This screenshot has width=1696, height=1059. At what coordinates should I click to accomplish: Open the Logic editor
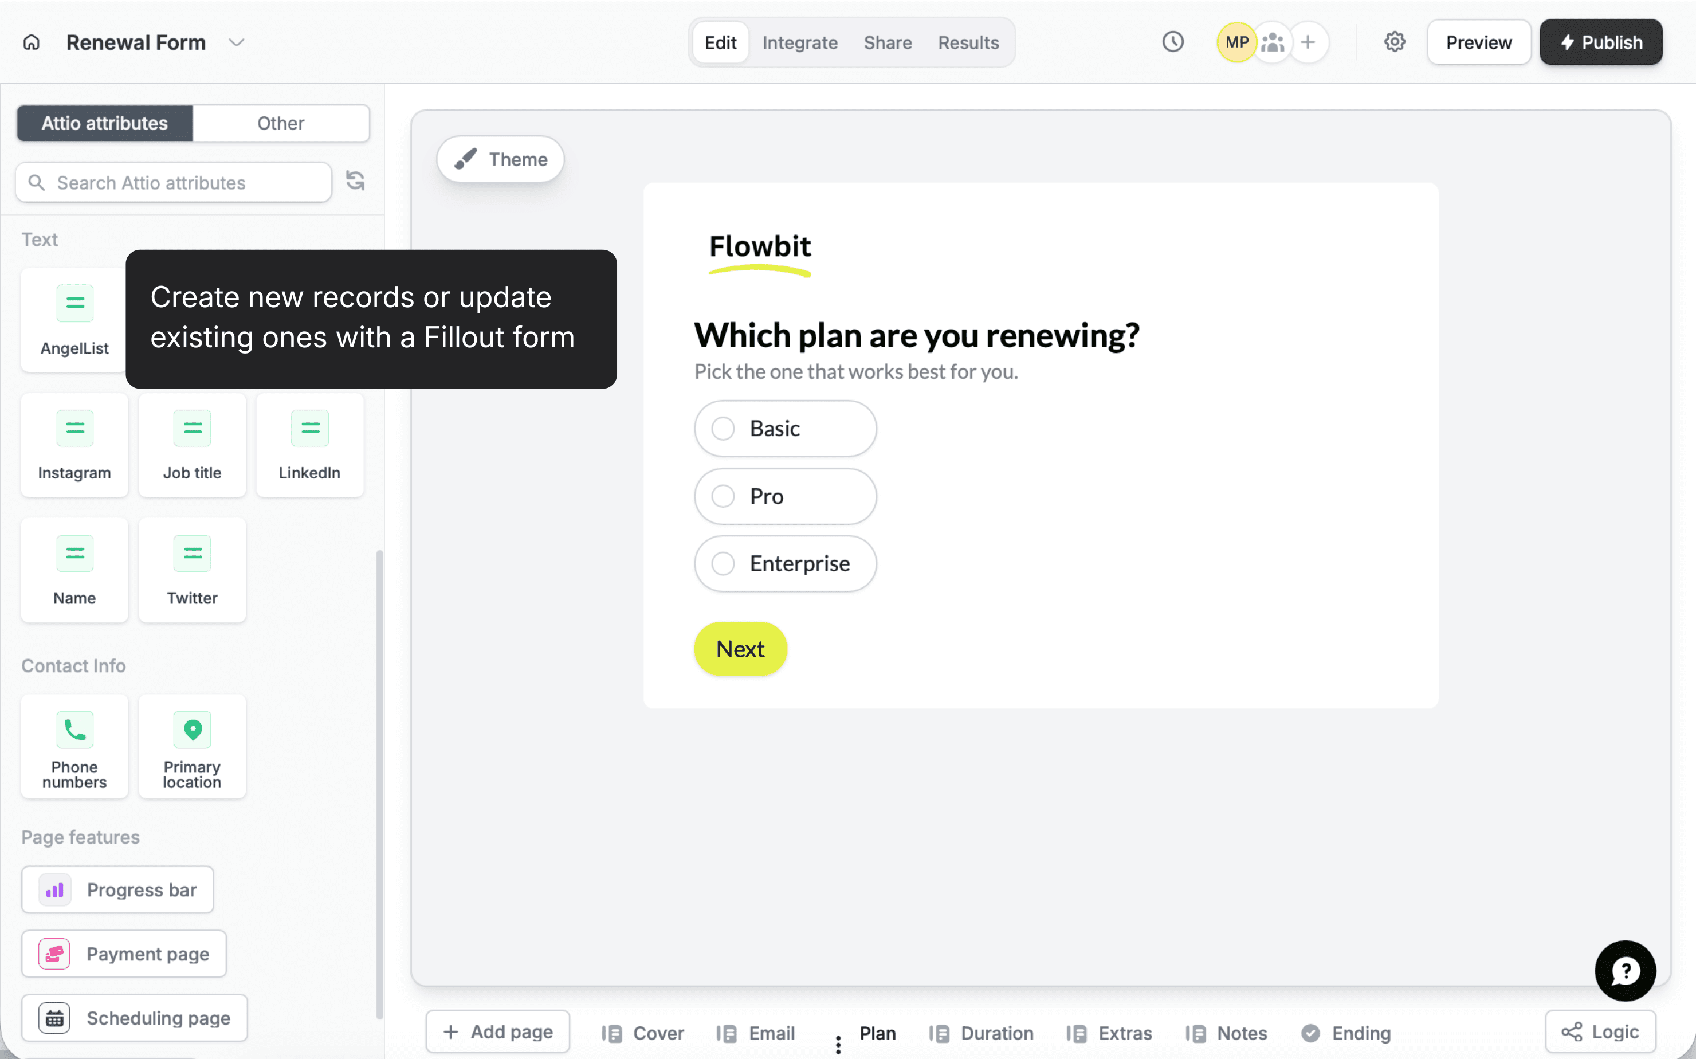1601,1031
